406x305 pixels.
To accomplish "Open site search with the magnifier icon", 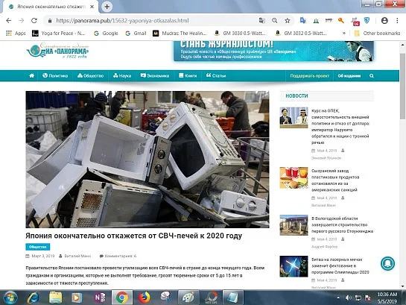I will (372, 76).
